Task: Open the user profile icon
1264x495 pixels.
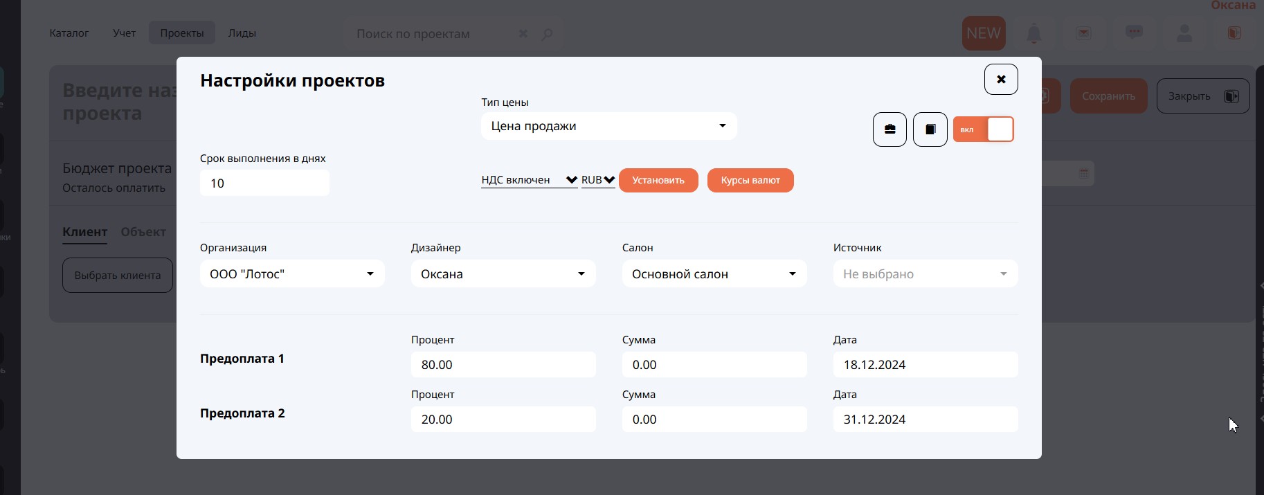Action: pos(1184,33)
